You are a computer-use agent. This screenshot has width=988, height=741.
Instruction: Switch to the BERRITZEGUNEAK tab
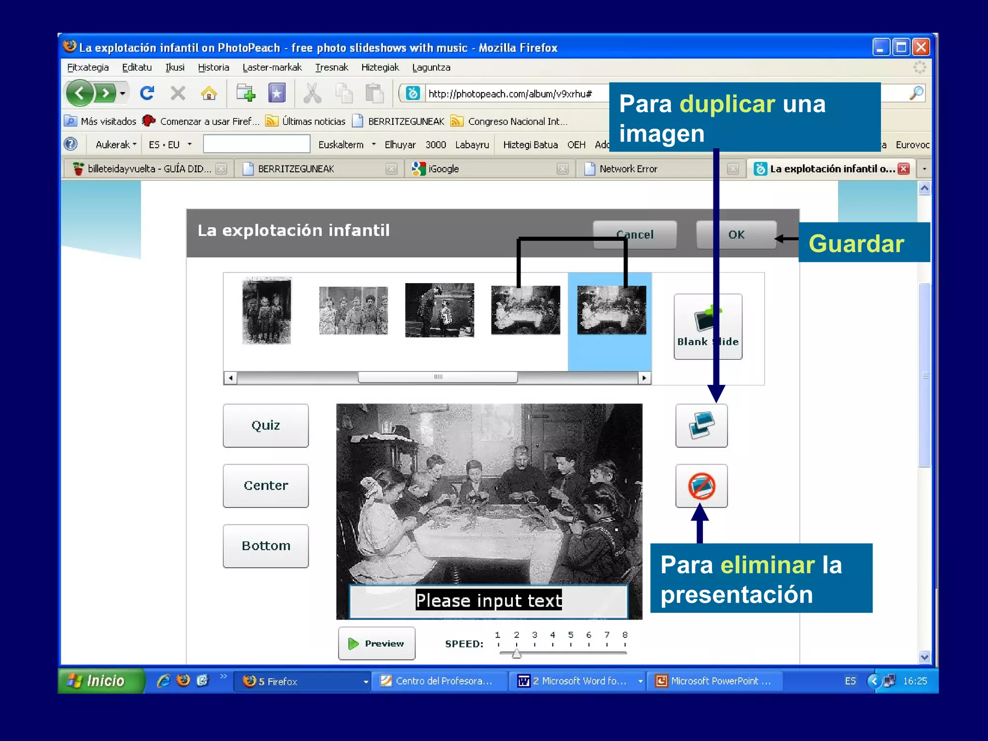(x=295, y=169)
